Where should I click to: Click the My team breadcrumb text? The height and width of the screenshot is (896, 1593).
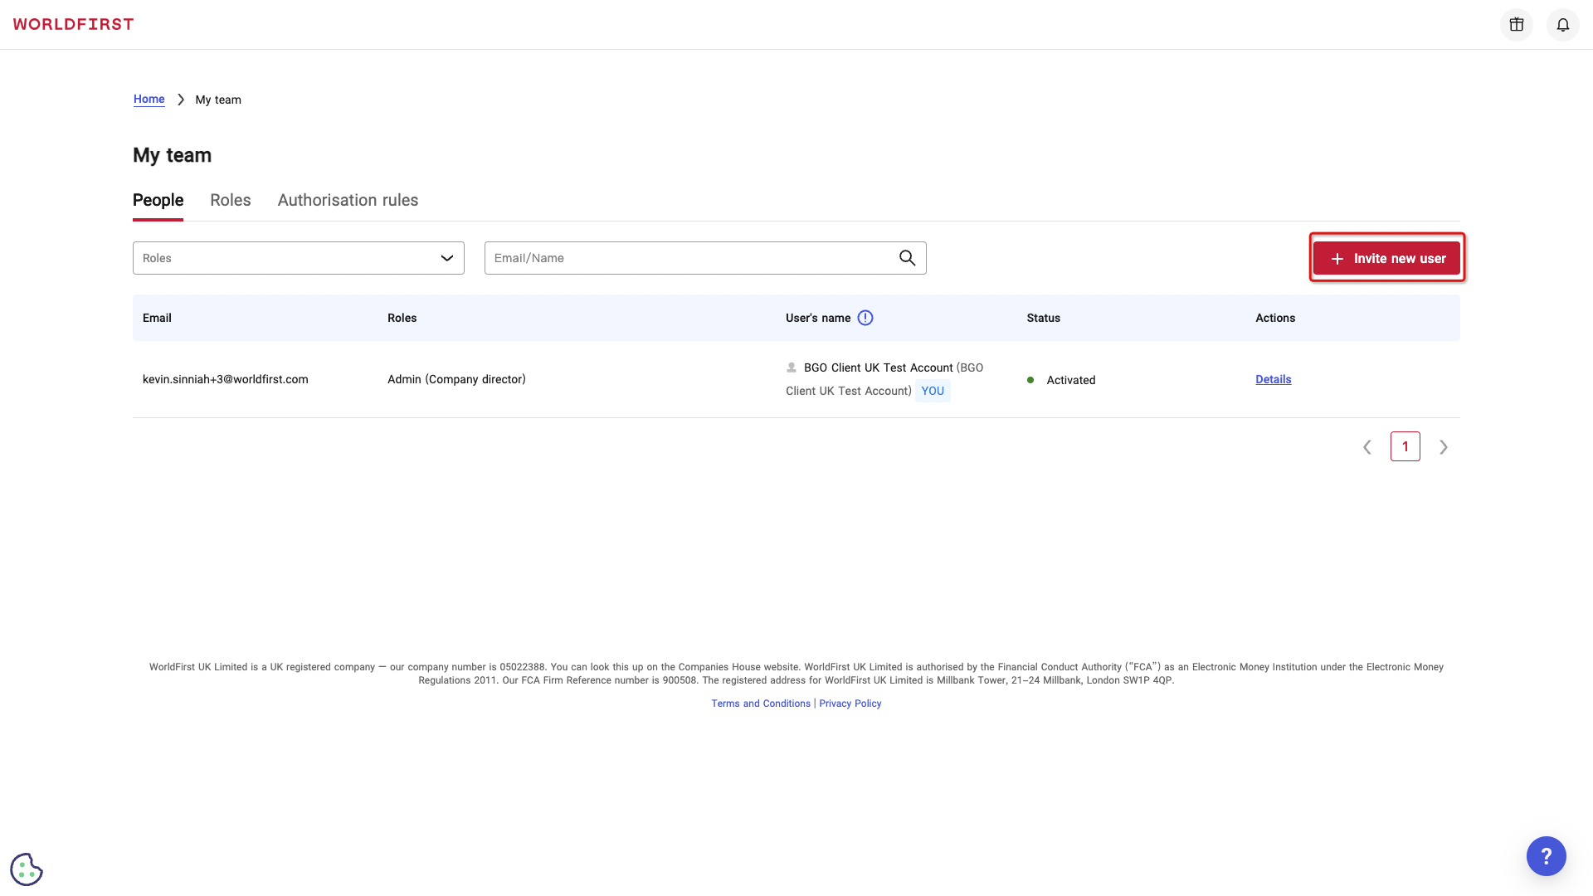(218, 100)
